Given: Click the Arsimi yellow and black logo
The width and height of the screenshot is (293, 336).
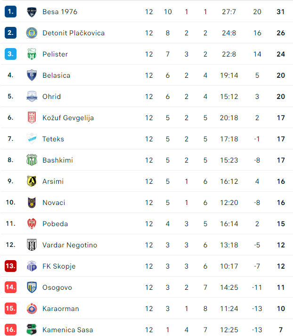Looking at the screenshot, I should [32, 181].
